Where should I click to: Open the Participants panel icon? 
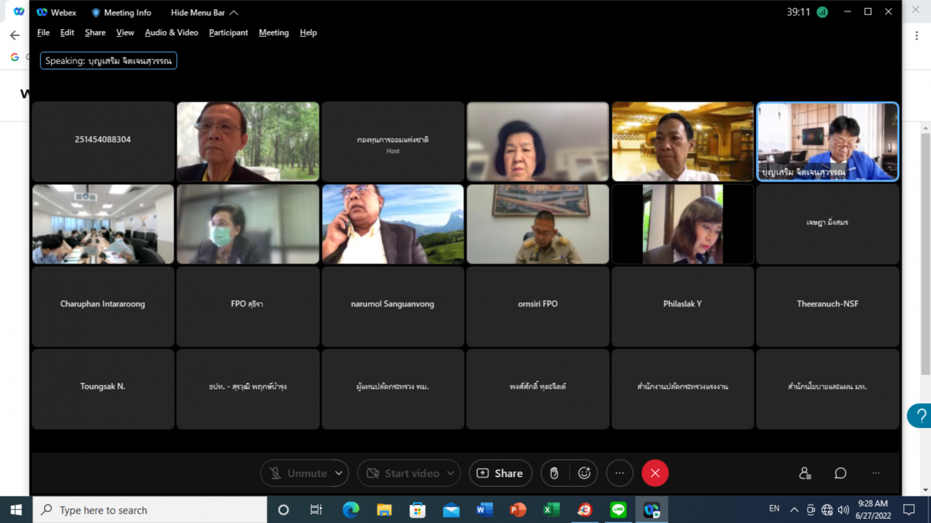coord(805,473)
